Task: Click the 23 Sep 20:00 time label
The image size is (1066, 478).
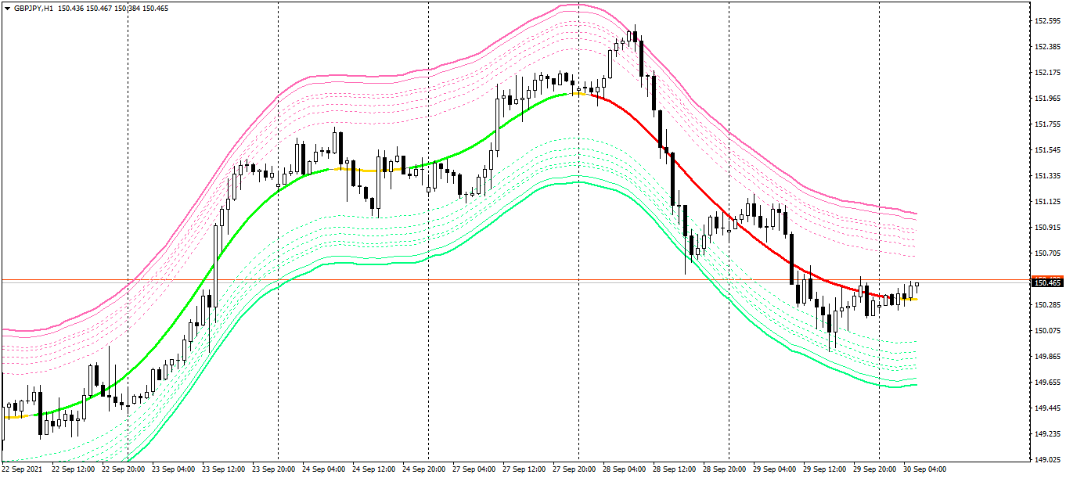Action: pos(273,469)
